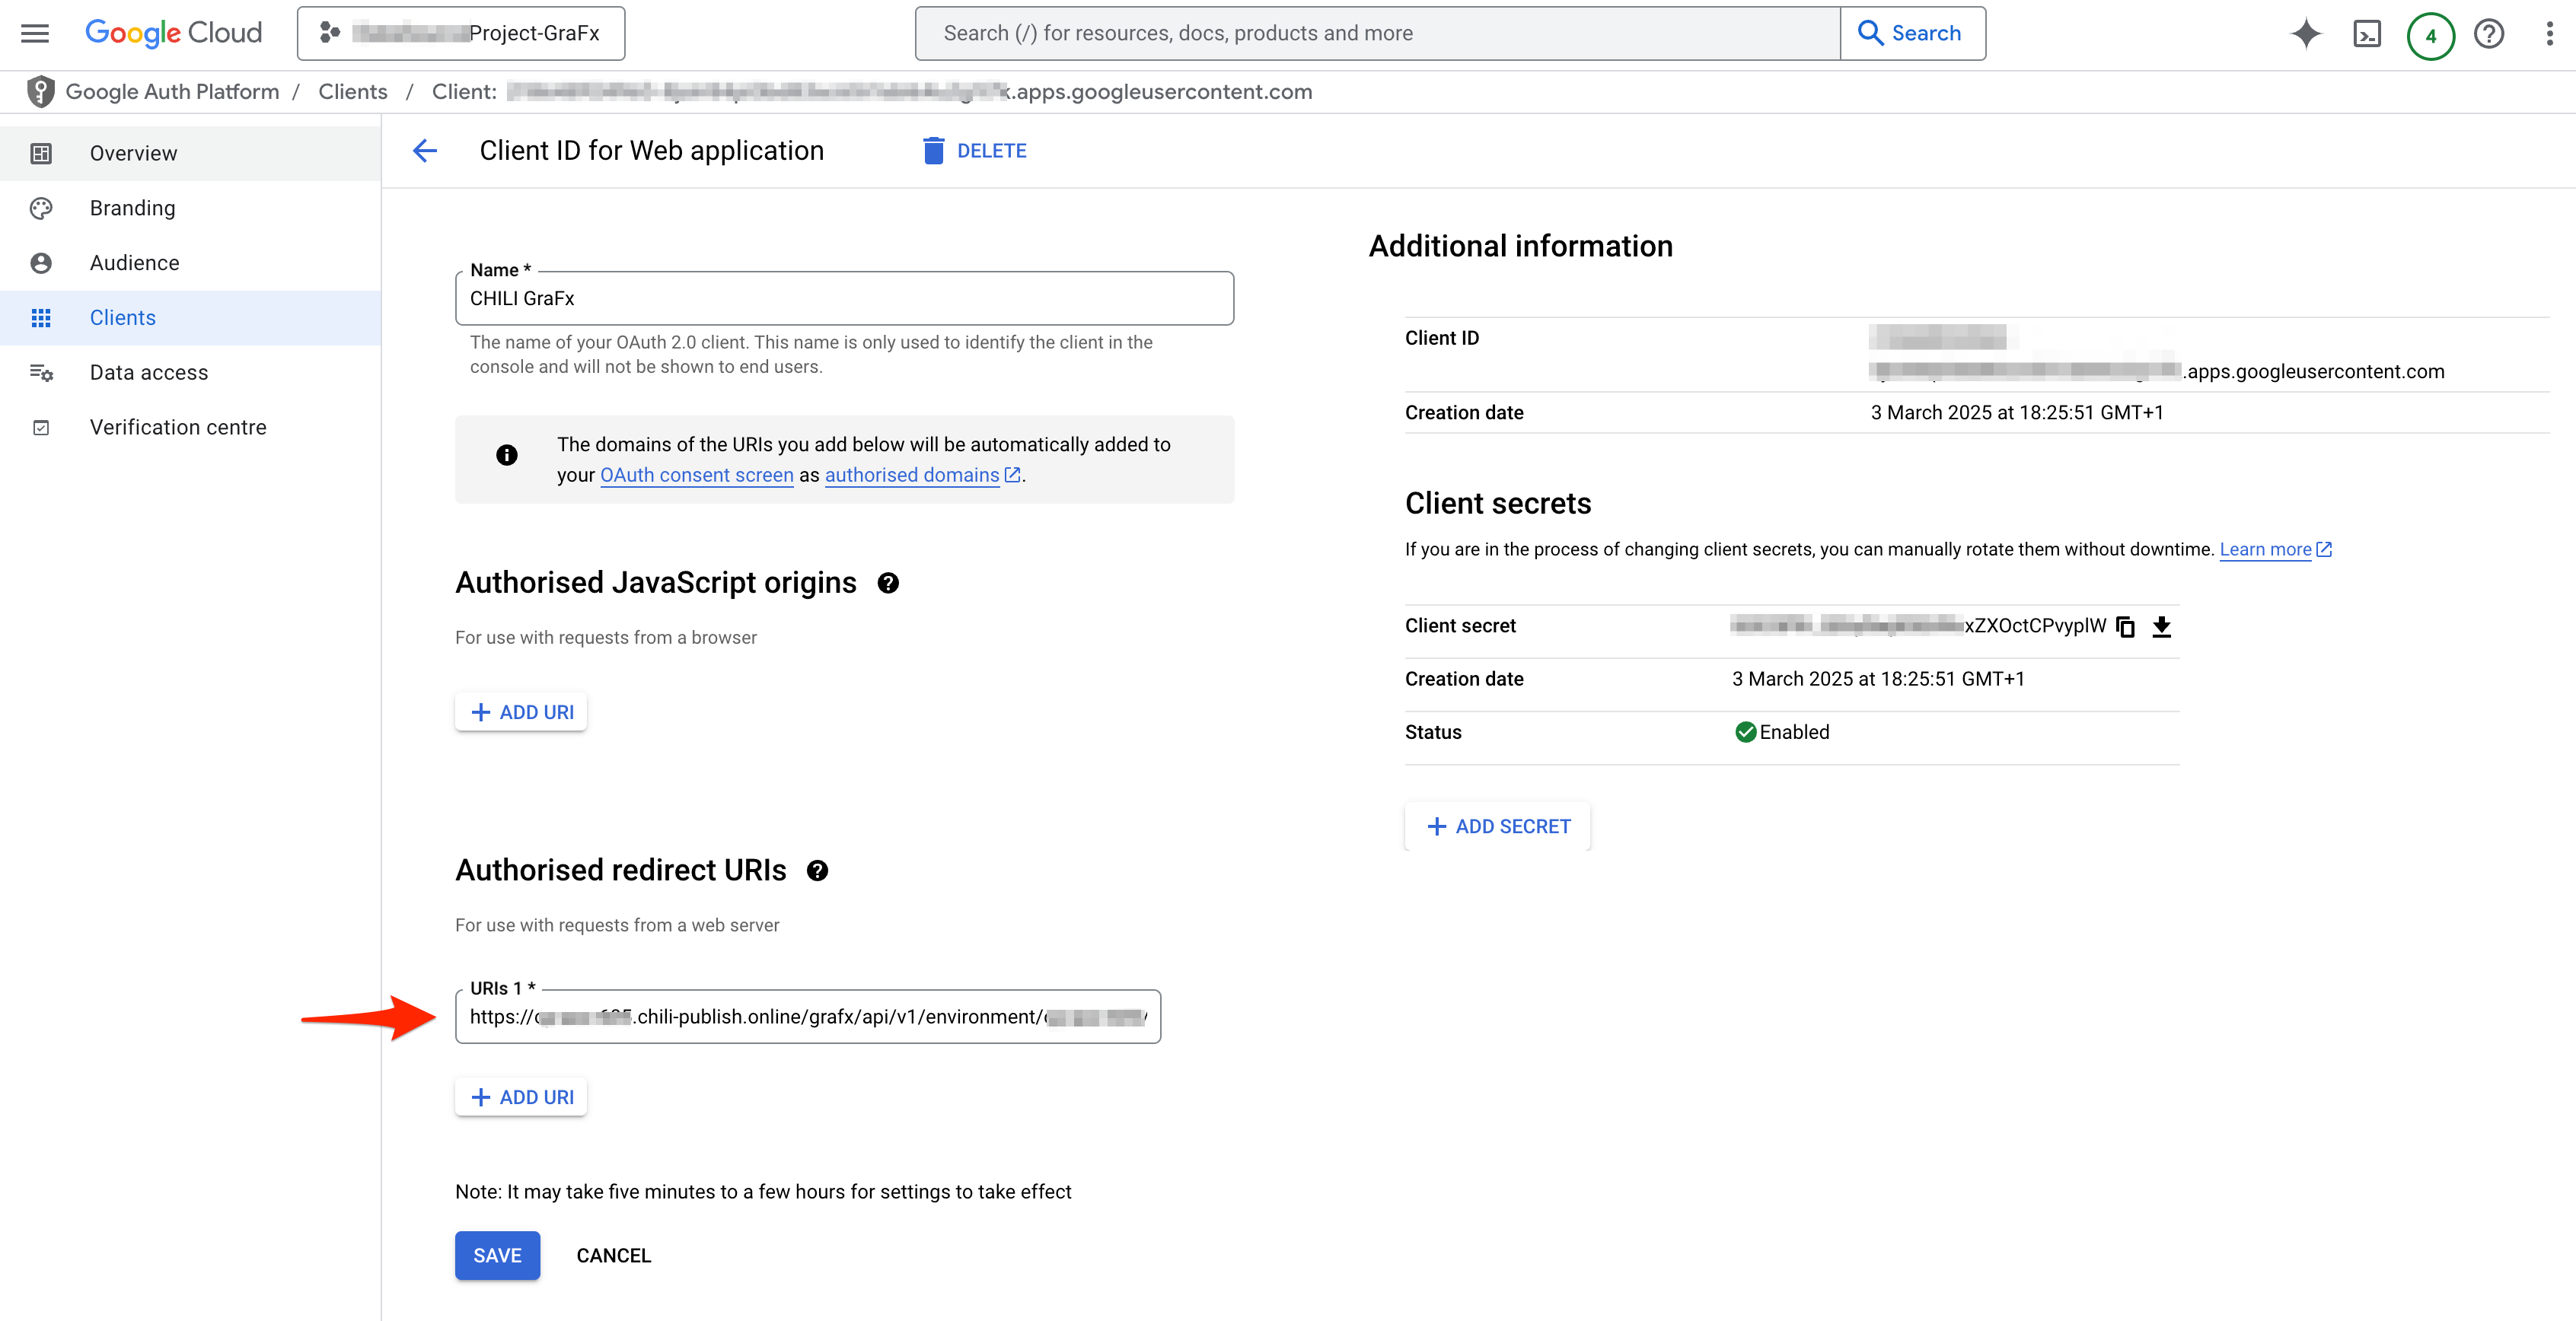The image size is (2576, 1321).
Task: Click the Client secrets creation date value
Action: tap(1878, 679)
